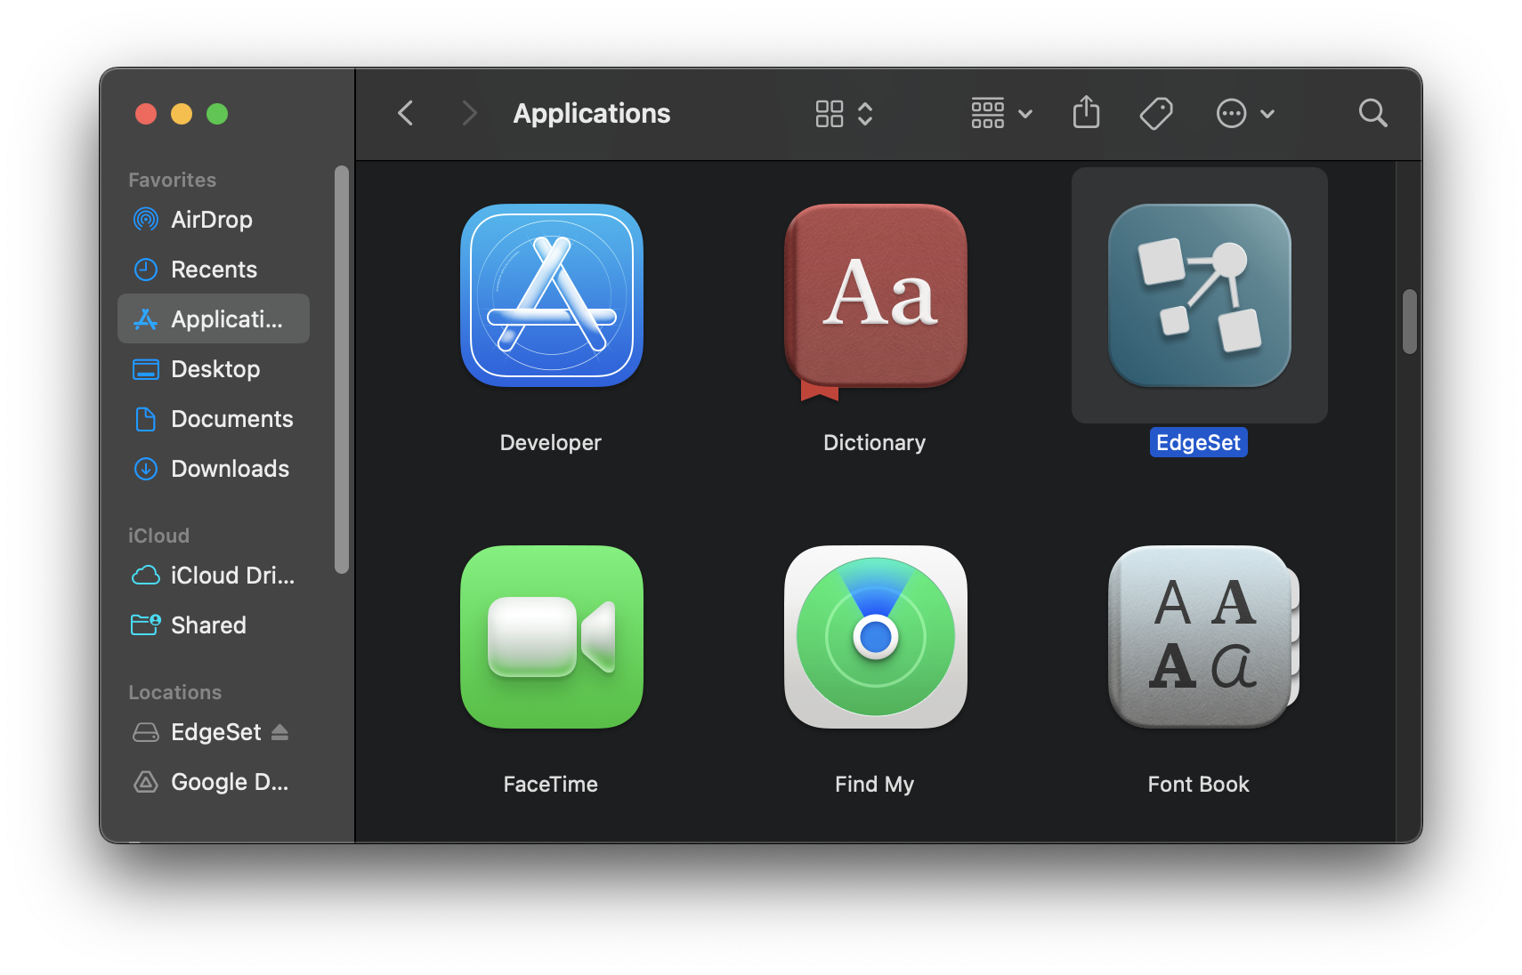
Task: Go forward with the right chevron
Action: 469,113
